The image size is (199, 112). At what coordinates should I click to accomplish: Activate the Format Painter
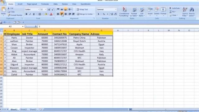(15, 15)
